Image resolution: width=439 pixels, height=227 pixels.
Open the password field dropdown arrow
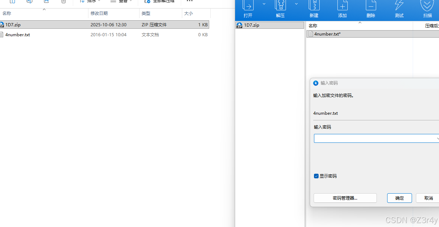click(437, 138)
